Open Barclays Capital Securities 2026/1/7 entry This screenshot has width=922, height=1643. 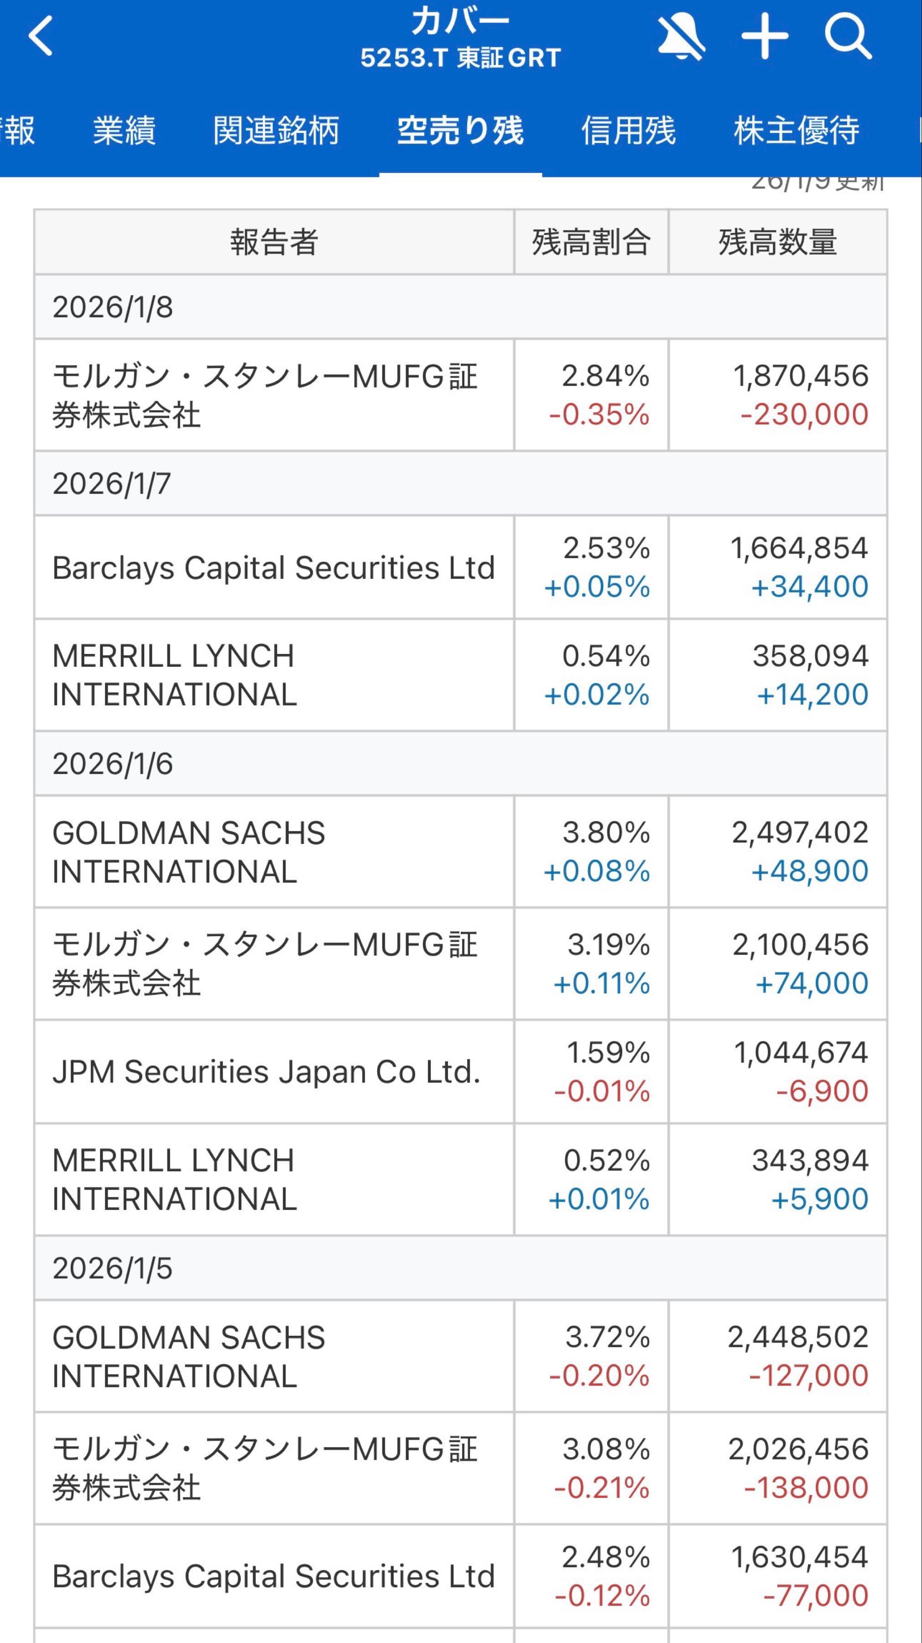coord(274,568)
